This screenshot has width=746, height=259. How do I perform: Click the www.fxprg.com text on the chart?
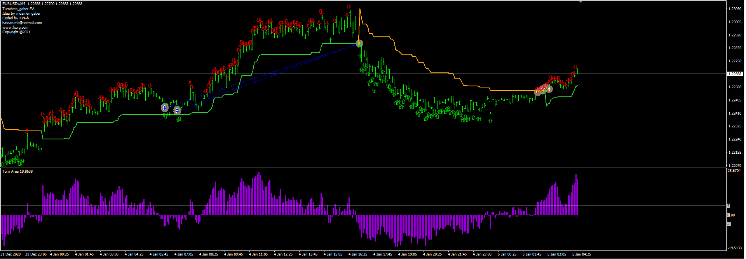pyautogui.click(x=15, y=27)
